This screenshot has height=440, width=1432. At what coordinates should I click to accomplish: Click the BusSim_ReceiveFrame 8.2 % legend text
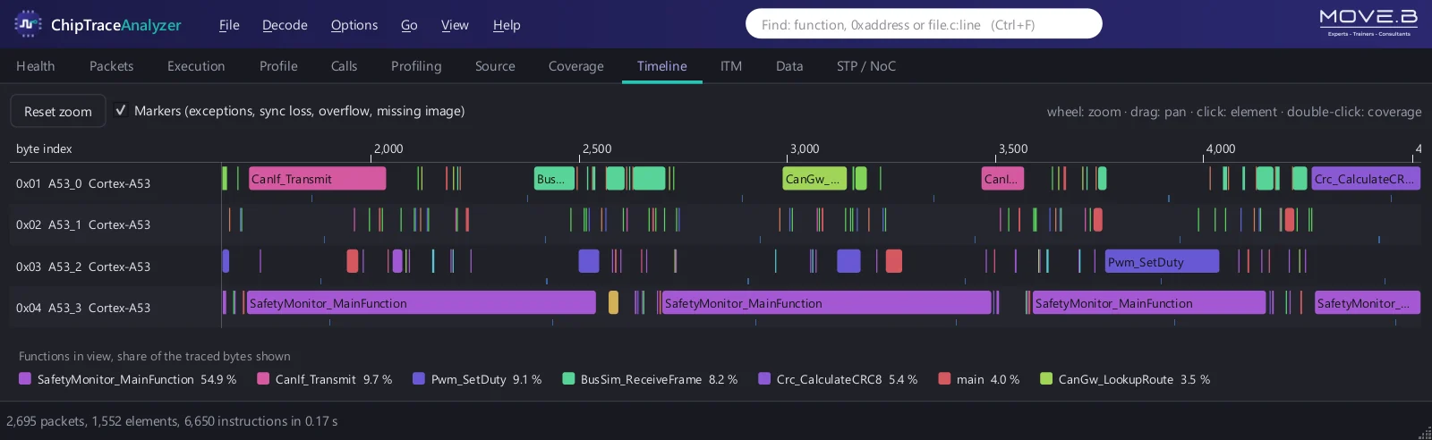tap(660, 379)
